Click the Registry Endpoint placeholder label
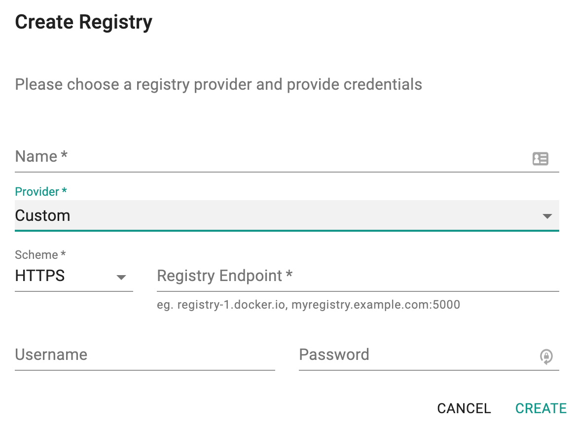 224,276
